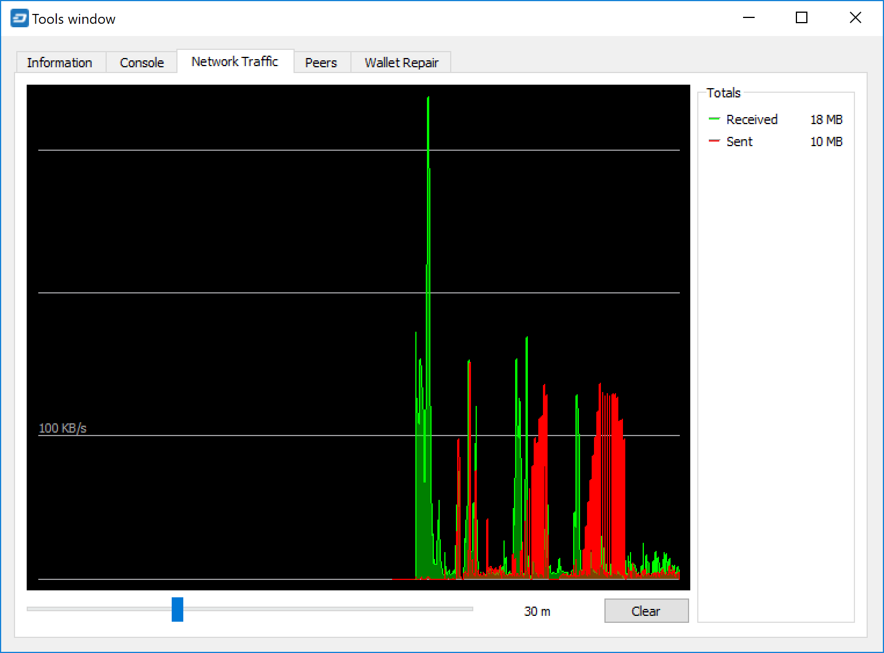Switch to the Information tab
884x653 pixels.
point(60,63)
